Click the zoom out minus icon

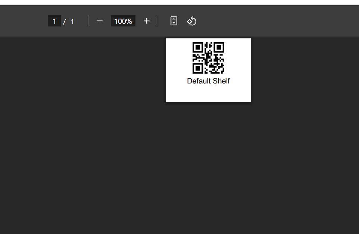(100, 21)
